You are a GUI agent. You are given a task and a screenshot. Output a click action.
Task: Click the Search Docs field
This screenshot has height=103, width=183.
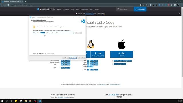[x=125, y=9]
